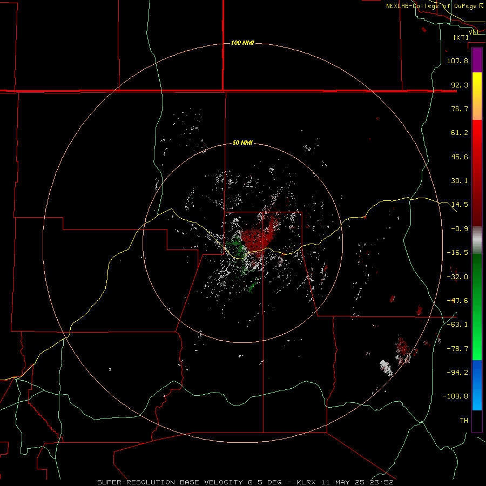This screenshot has width=486, height=486.
Task: Click the green segment of the velocity color bar
Action: pyautogui.click(x=477, y=307)
